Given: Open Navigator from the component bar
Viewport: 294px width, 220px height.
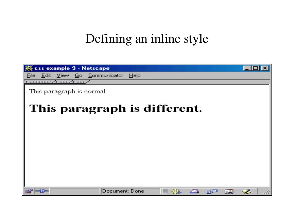Looking at the screenshot, I should [x=177, y=191].
